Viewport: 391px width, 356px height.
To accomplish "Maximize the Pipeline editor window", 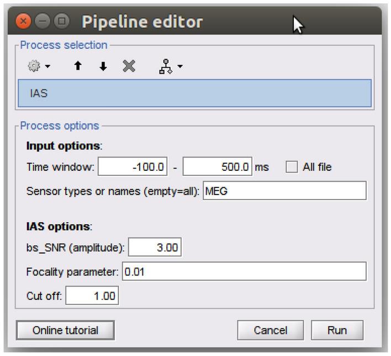I will click(62, 22).
